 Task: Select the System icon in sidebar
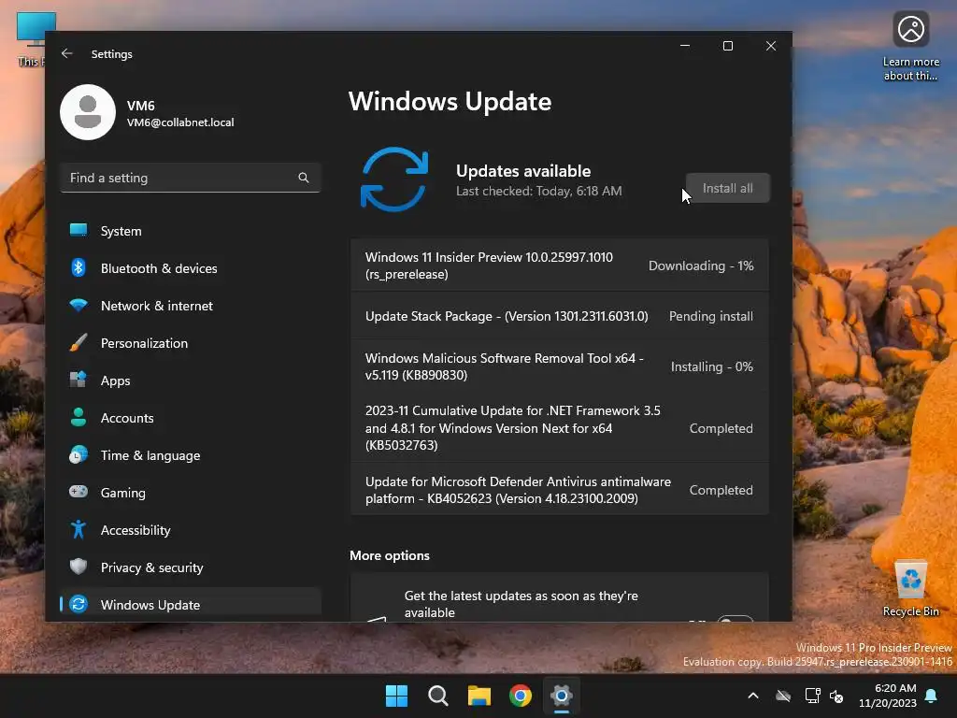click(79, 230)
